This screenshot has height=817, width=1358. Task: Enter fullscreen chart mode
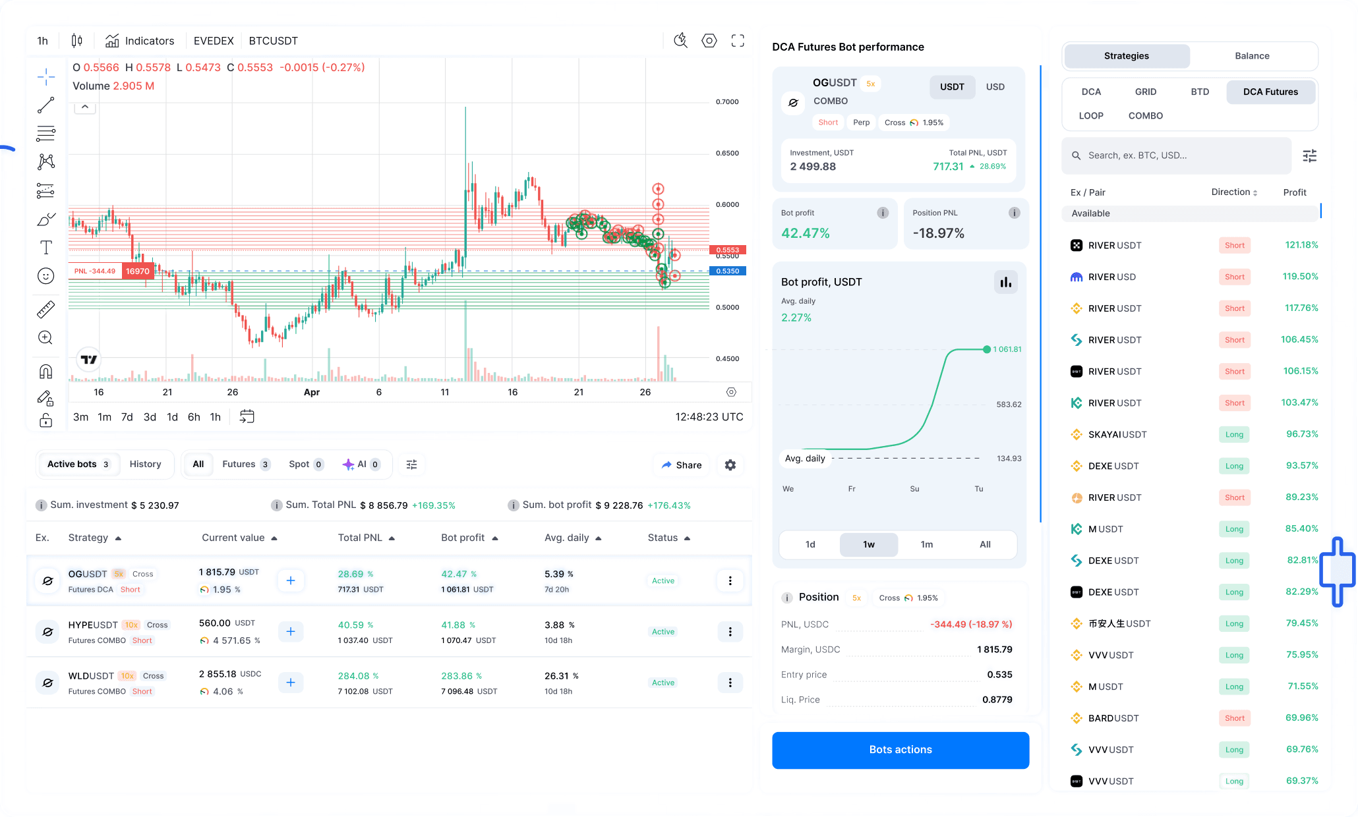click(x=738, y=41)
